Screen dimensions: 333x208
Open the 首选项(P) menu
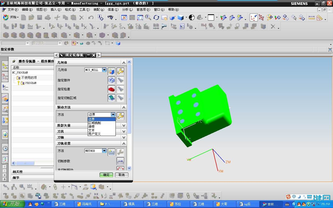(x=143, y=10)
